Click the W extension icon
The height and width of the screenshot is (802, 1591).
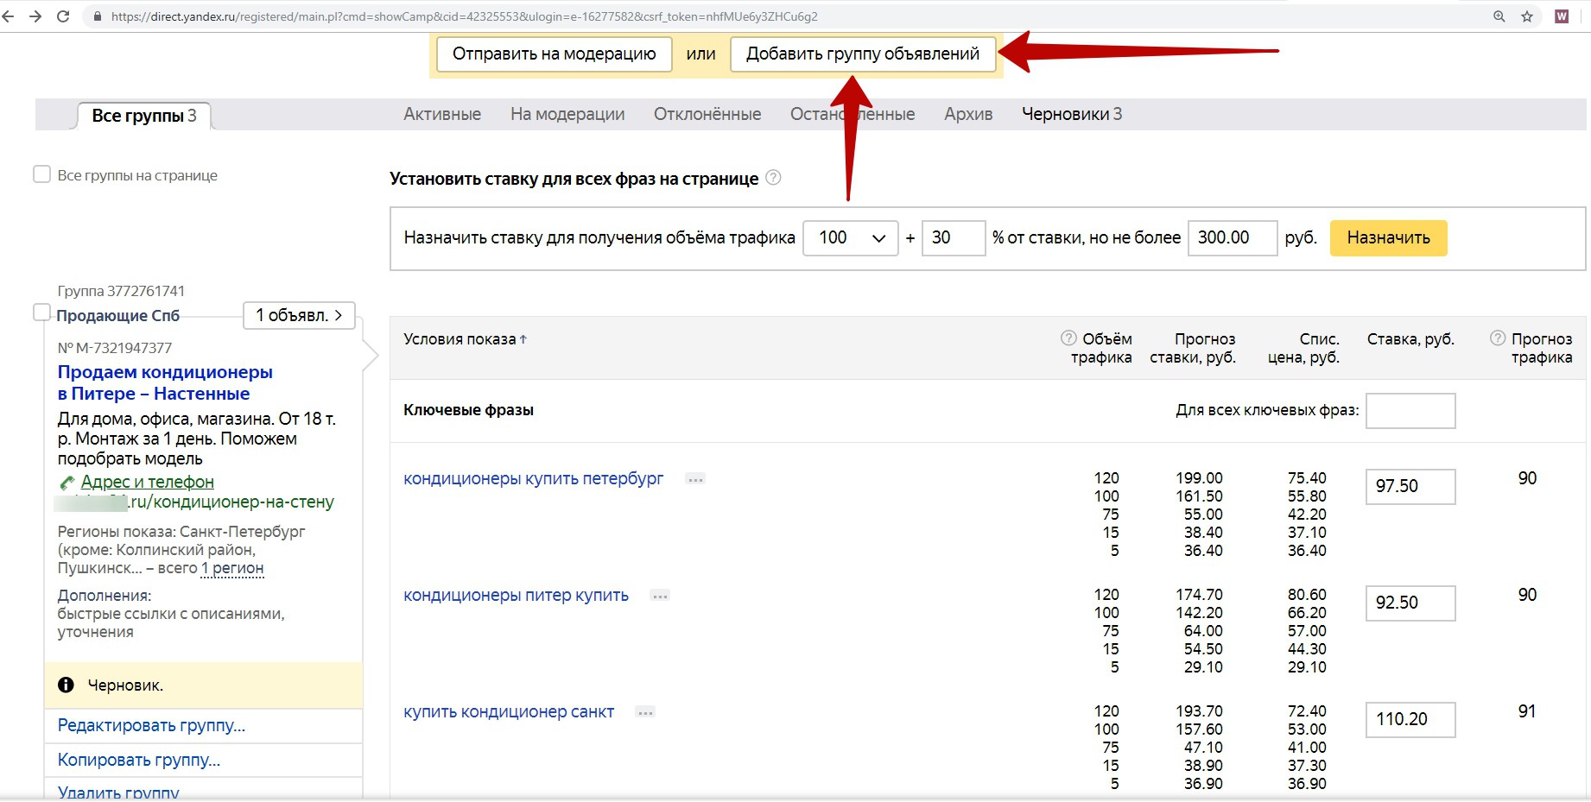coord(1562,16)
